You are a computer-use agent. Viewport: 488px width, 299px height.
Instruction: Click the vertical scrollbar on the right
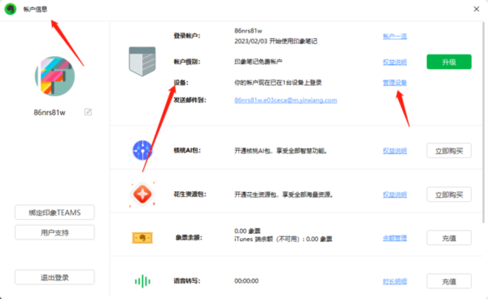coord(483,123)
